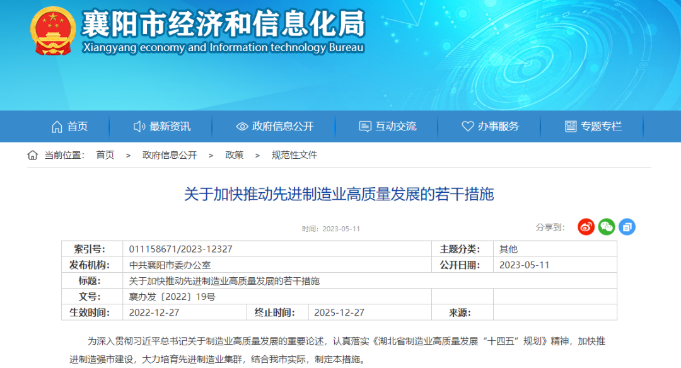
Task: Click effective date 2022-12-27
Action: [x=154, y=313]
